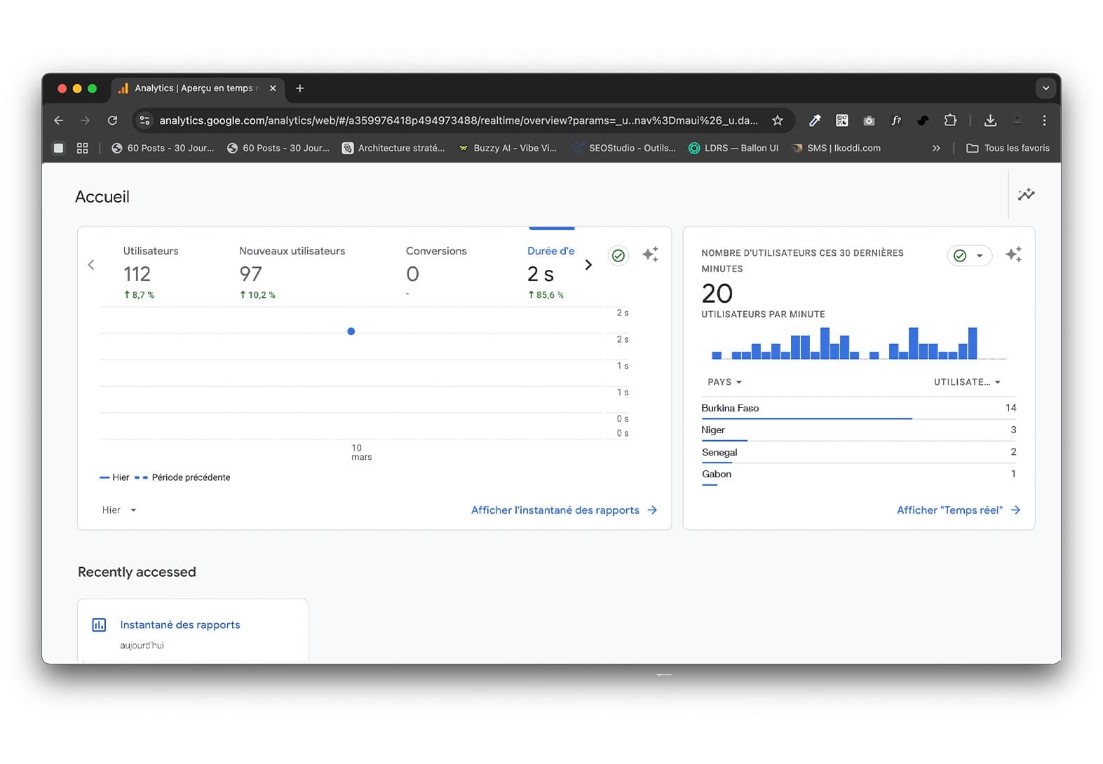Select the Utilisateurs metric tab

tap(151, 272)
